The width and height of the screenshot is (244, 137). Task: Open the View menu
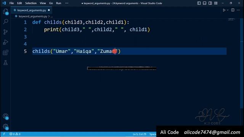[x=43, y=3]
